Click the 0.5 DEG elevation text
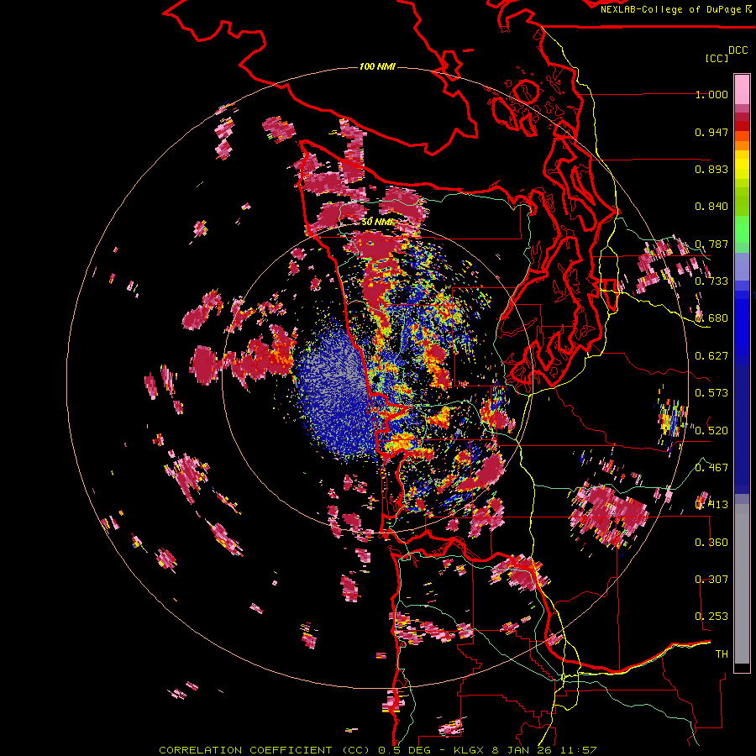The height and width of the screenshot is (756, 756). [404, 750]
